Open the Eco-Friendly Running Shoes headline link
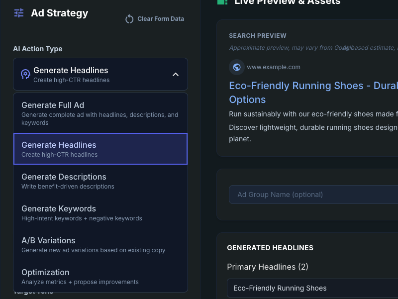This screenshot has height=299, width=398. tap(308, 86)
